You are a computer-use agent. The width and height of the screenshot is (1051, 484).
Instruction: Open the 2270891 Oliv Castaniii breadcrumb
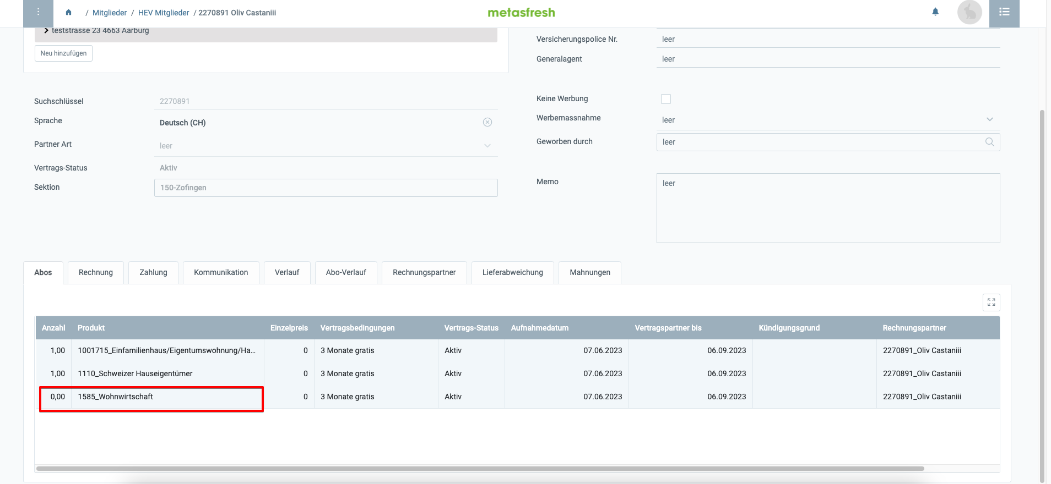(x=237, y=13)
